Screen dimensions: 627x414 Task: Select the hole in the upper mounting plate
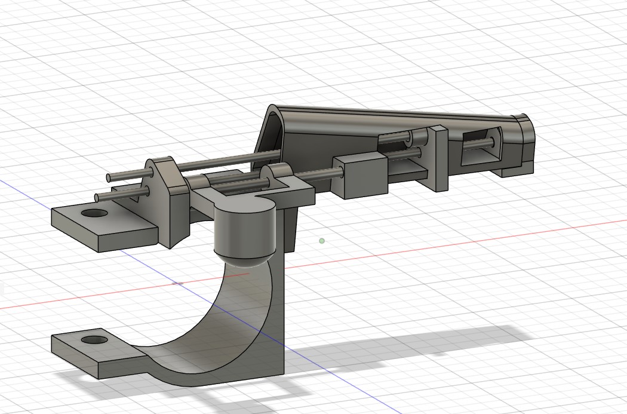pos(94,213)
